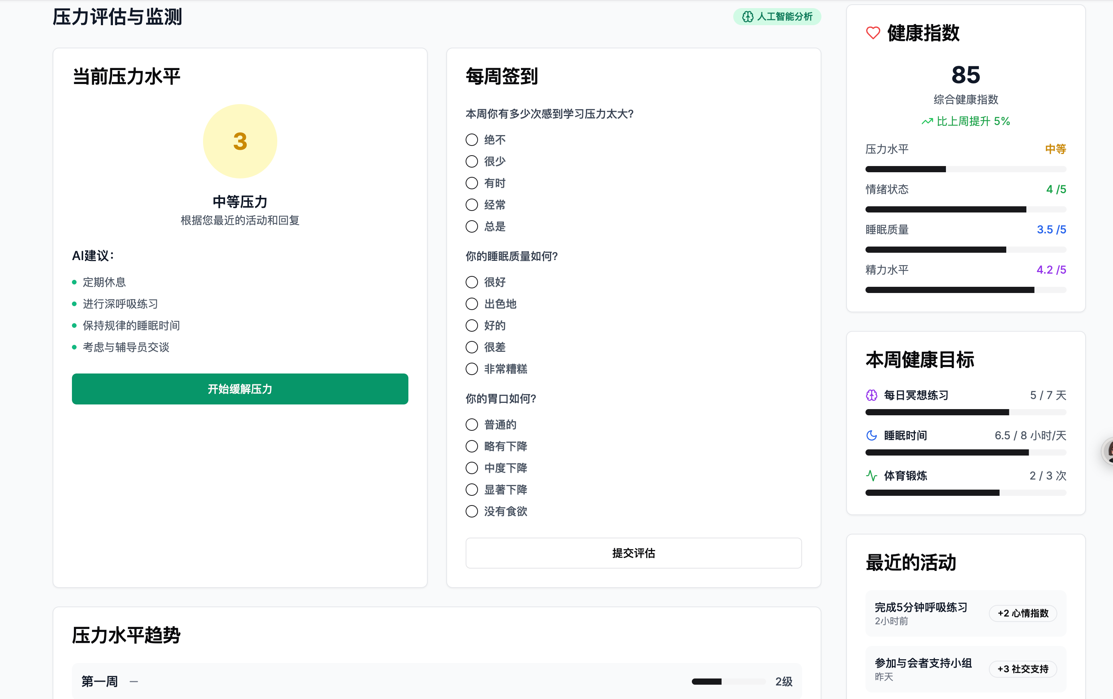Viewport: 1113px width, 699px height.
Task: Select 没有食欲 radio option
Action: (x=471, y=511)
